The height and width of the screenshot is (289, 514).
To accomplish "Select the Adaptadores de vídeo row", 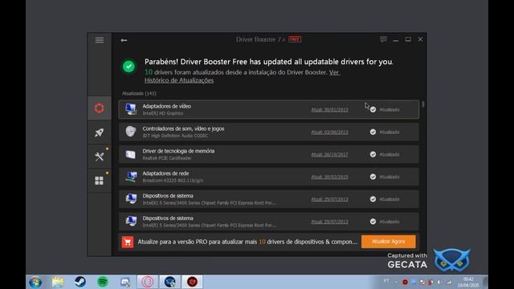I will 269,109.
